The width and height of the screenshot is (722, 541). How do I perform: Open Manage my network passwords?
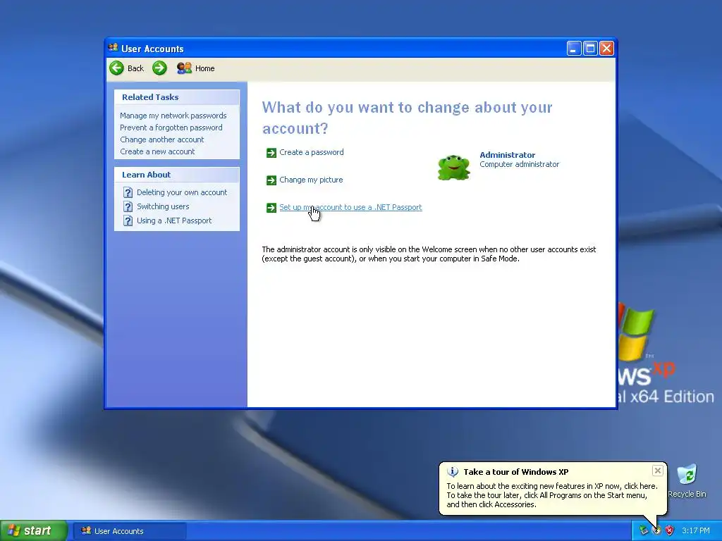pos(173,116)
